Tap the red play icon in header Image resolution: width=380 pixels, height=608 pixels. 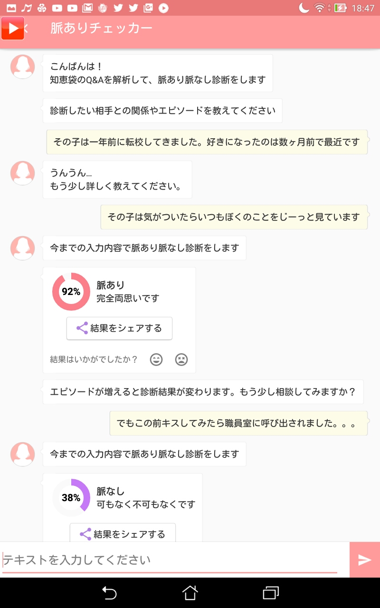click(13, 28)
